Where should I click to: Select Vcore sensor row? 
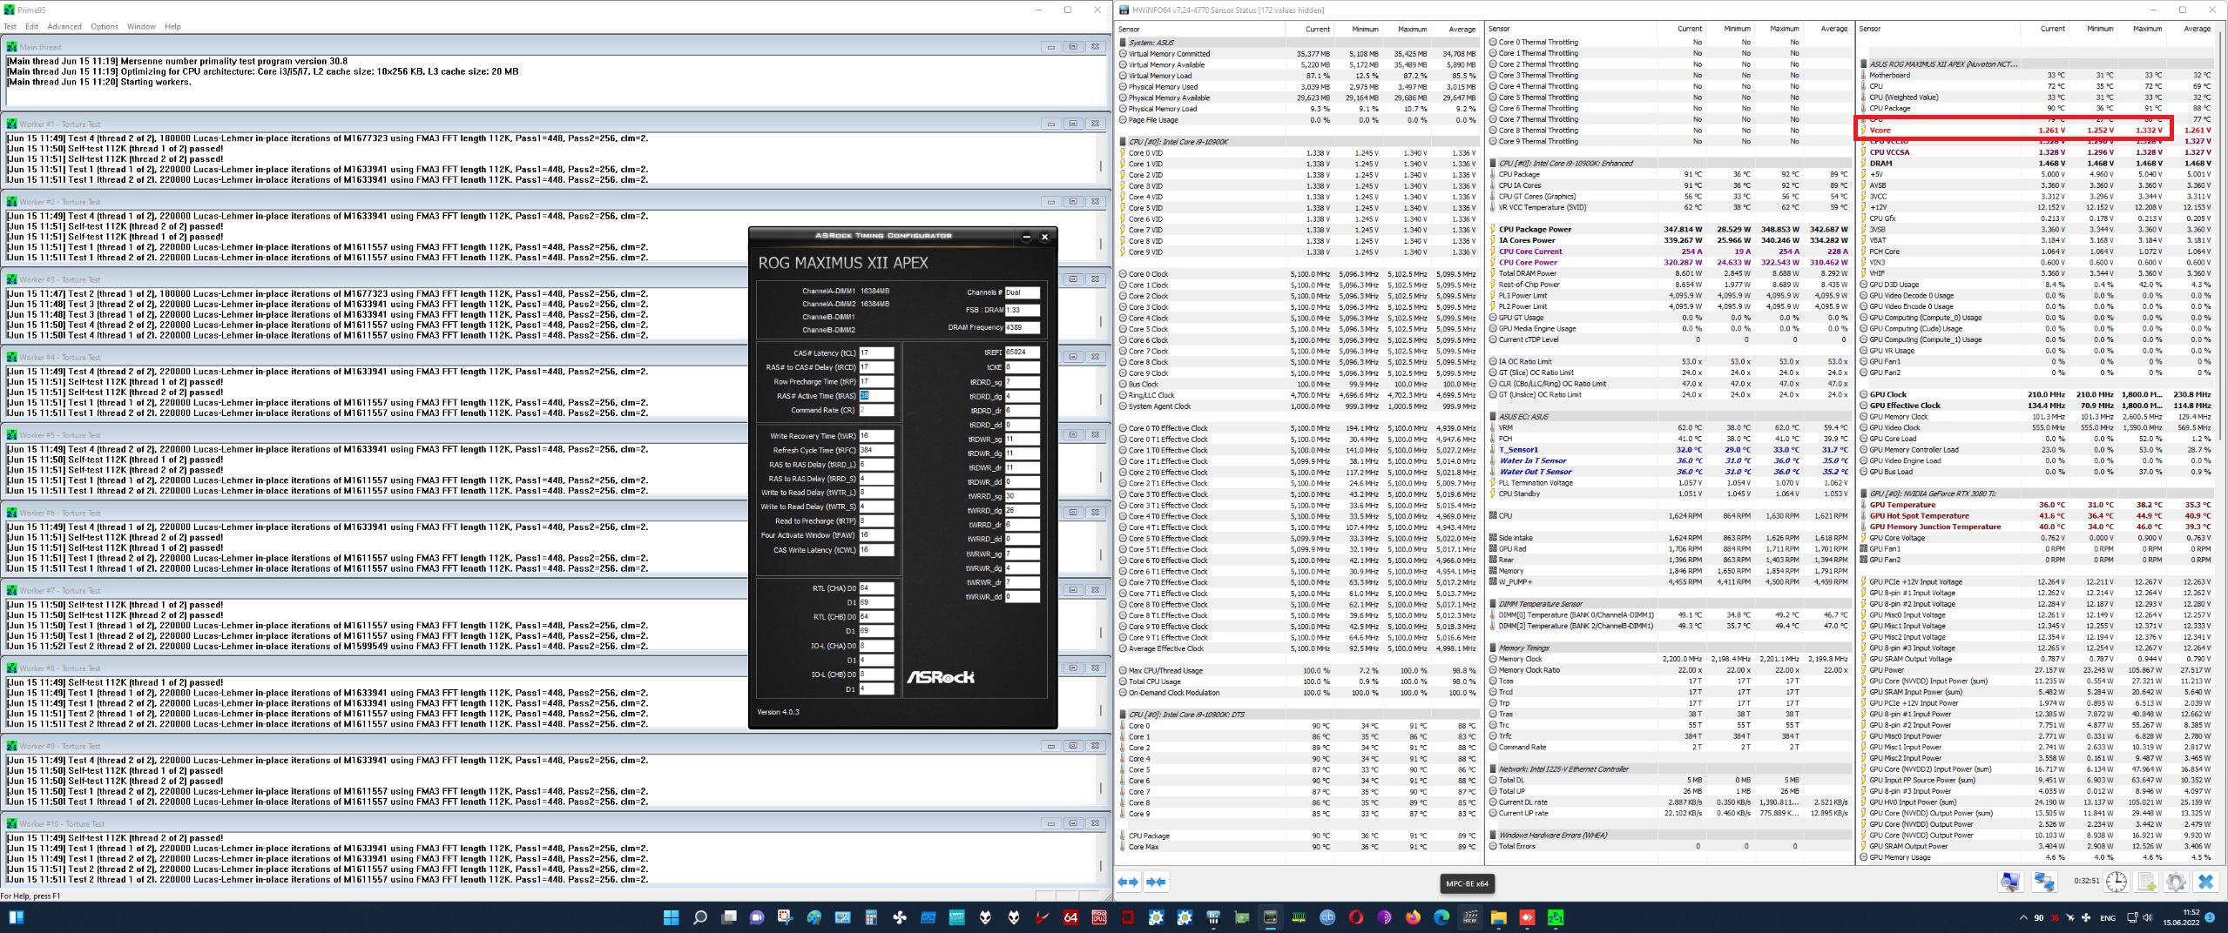coord(2036,131)
